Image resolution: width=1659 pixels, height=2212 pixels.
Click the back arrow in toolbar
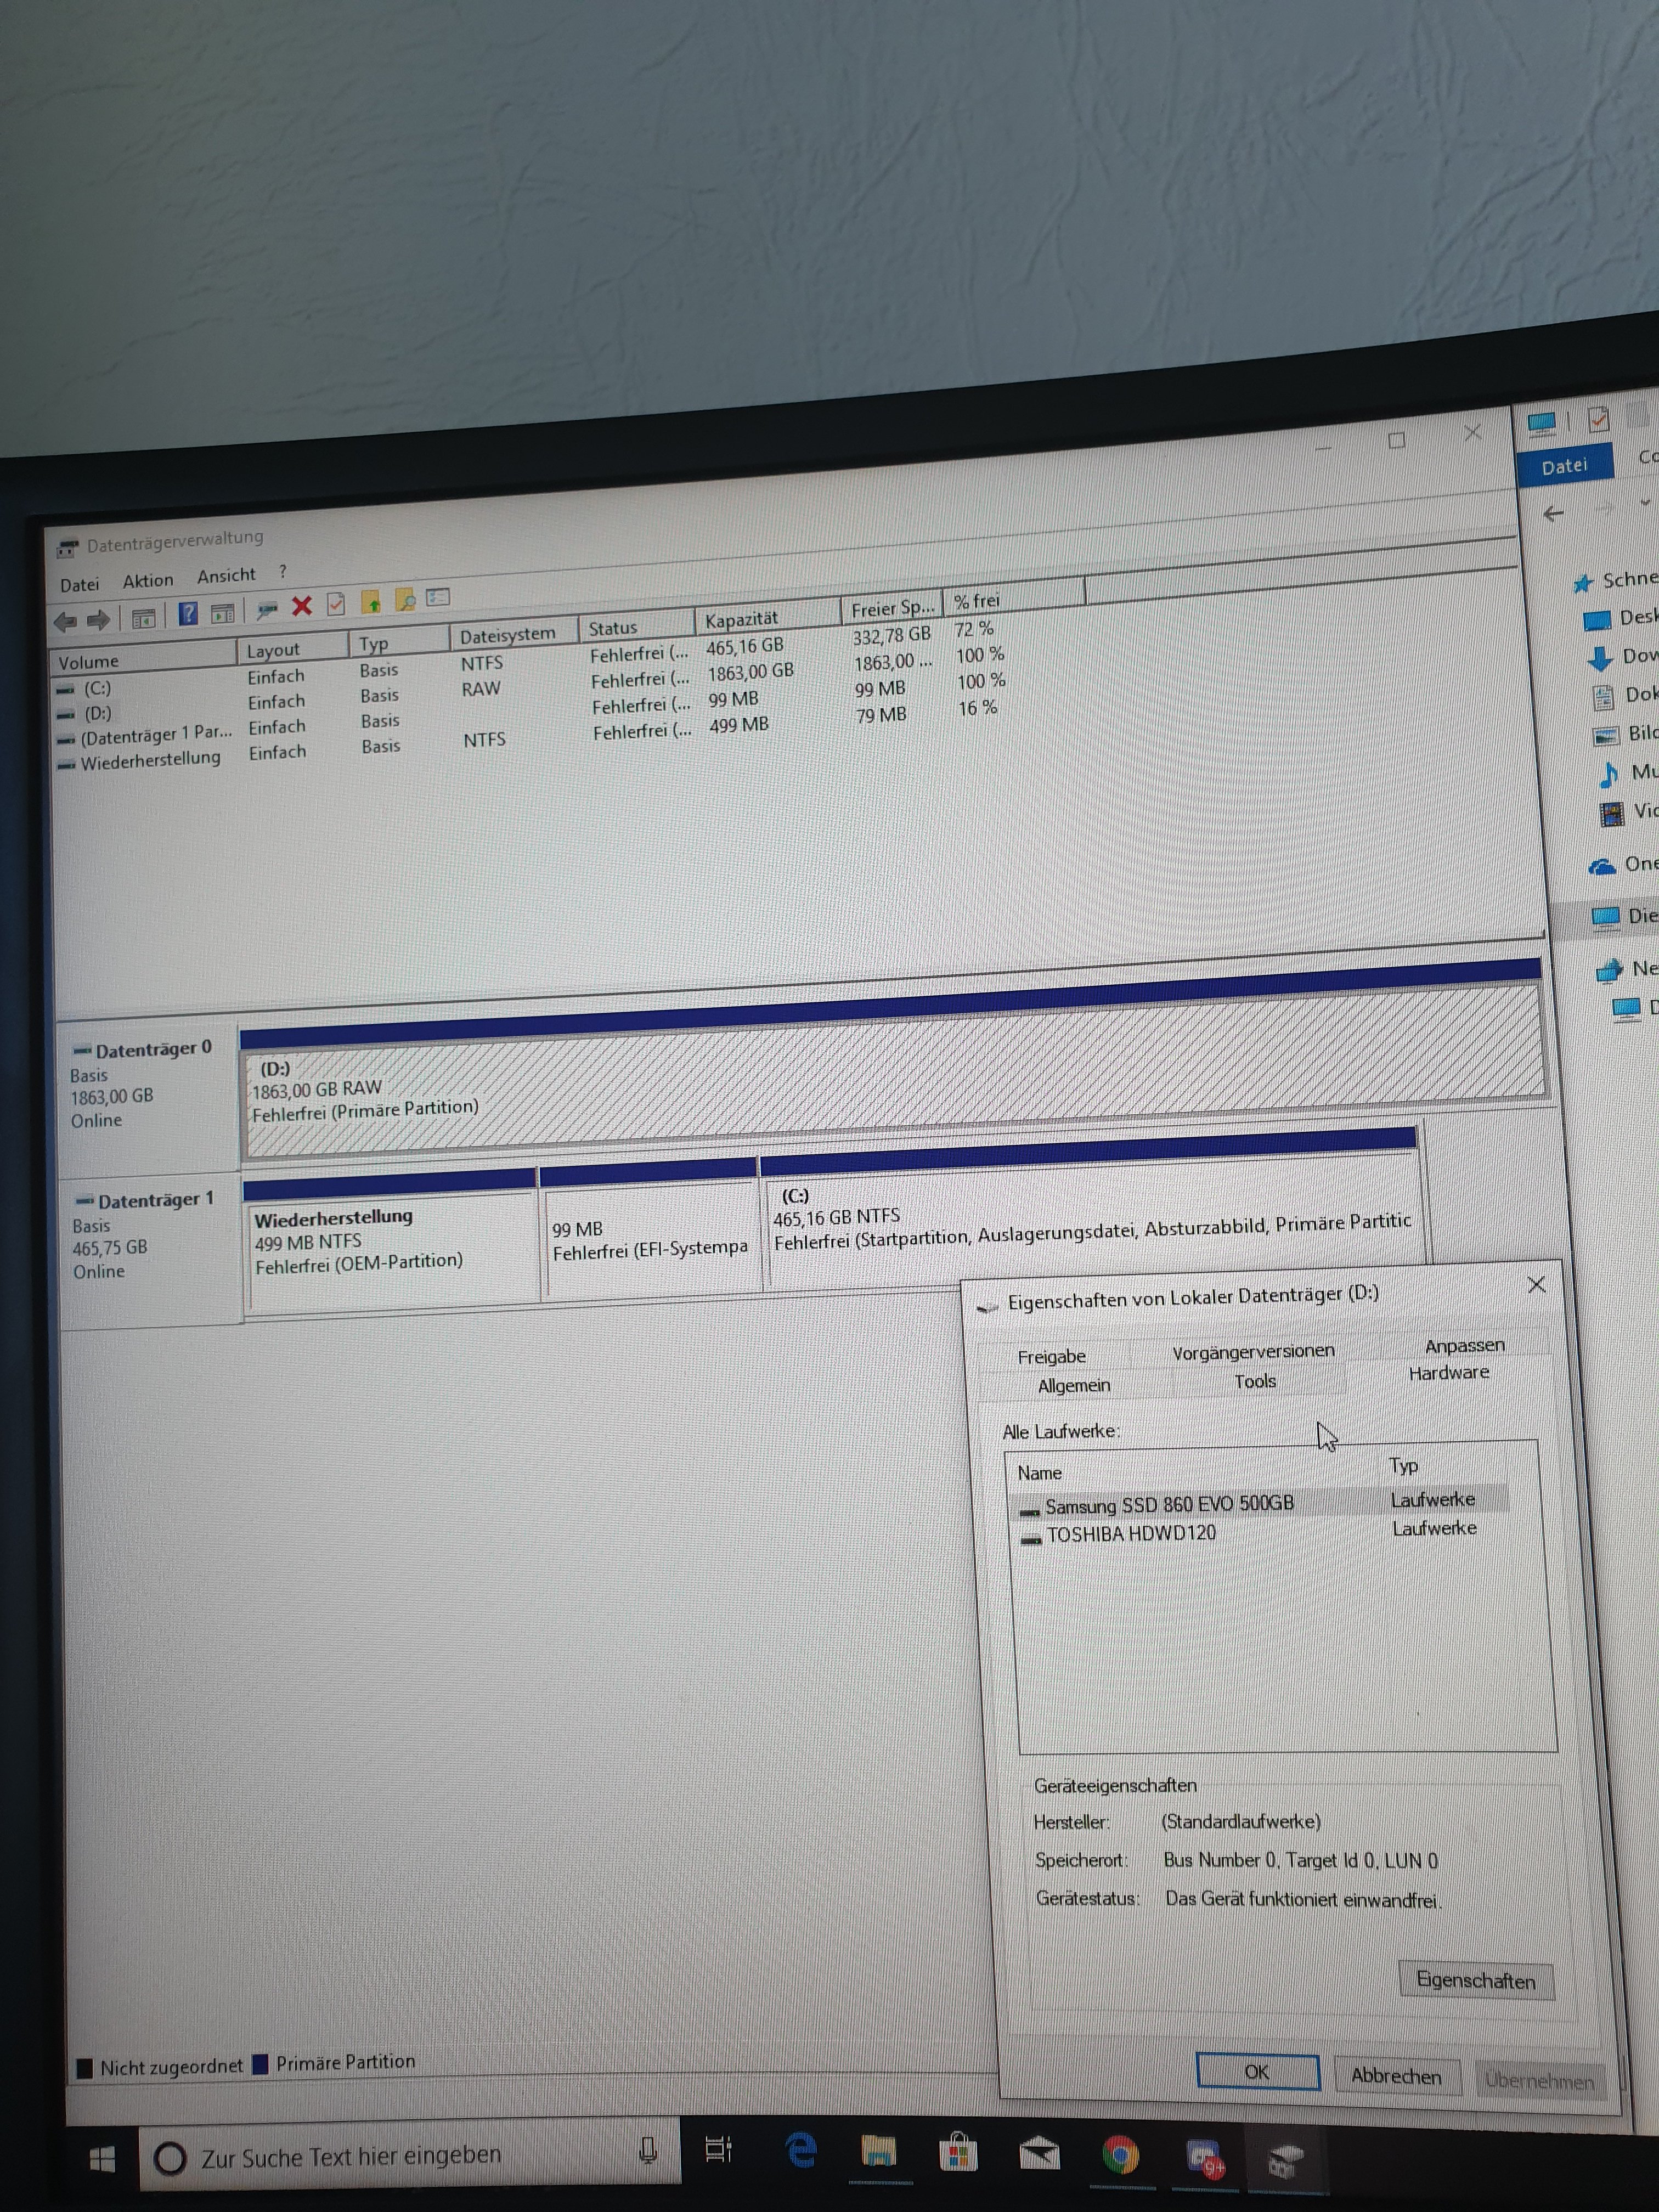(x=66, y=622)
